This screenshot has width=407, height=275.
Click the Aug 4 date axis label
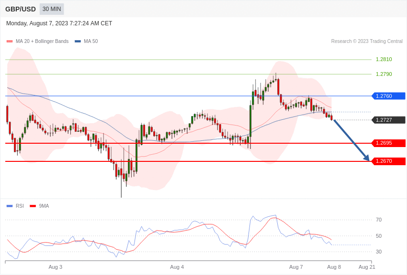(x=177, y=267)
